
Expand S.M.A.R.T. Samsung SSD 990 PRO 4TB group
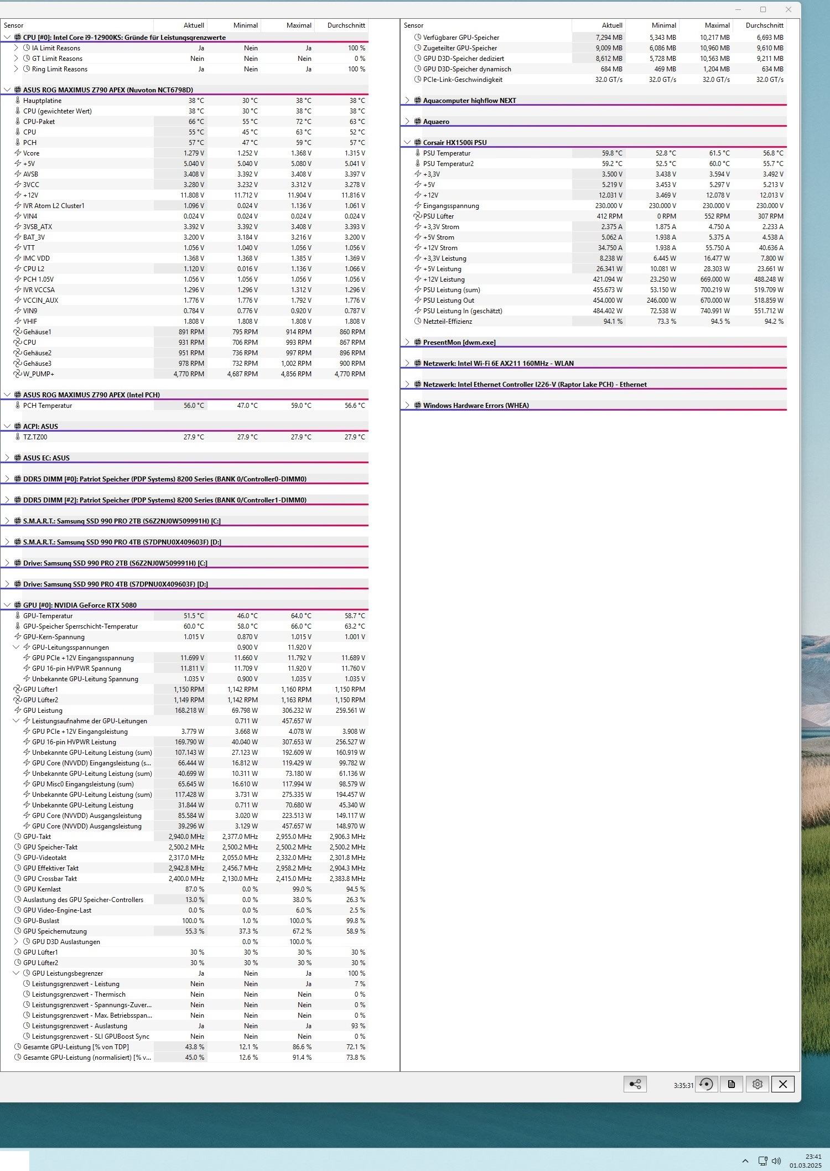pos(7,542)
